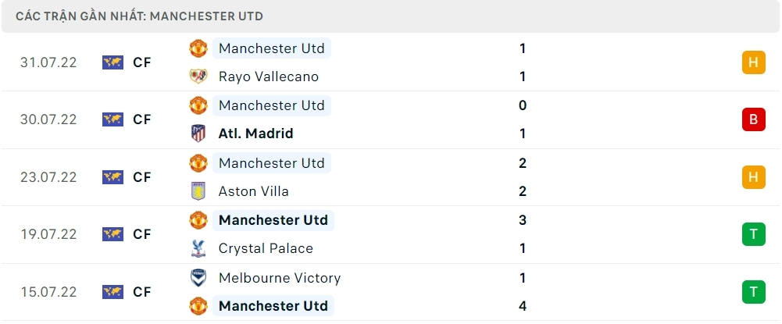Click the yellow H badge for 23.07.22 match

(x=753, y=177)
